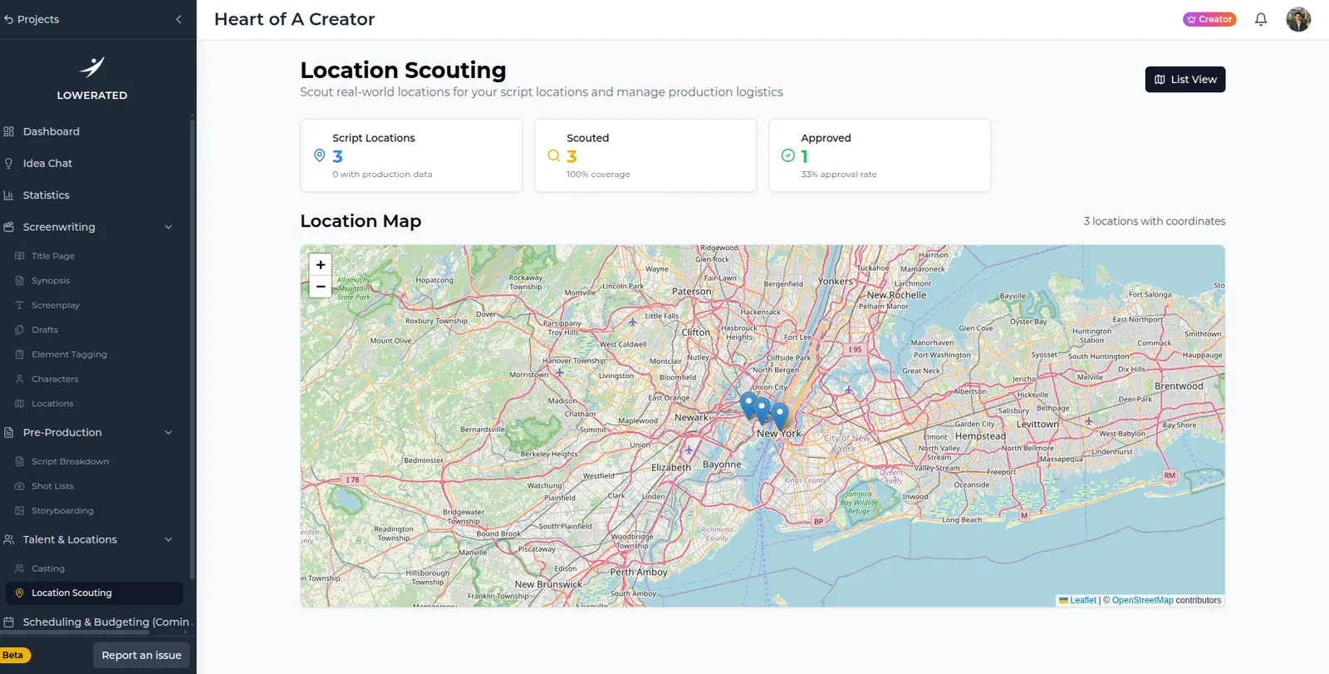Click the Approved stat card
This screenshot has width=1329, height=674.
click(x=880, y=155)
